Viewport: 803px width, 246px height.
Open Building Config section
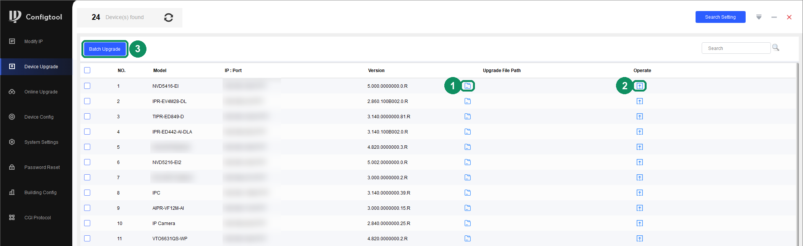coord(36,193)
